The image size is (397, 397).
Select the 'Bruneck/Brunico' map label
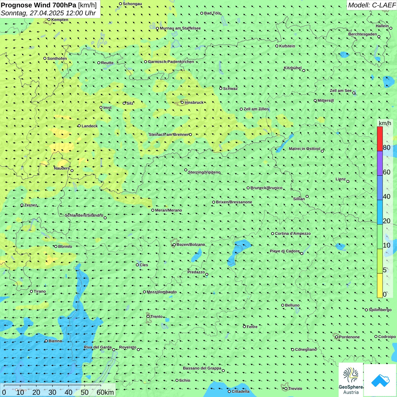click(266, 188)
